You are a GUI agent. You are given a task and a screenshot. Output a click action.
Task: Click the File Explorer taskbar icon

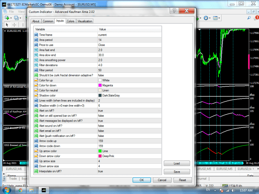[x=31, y=190]
